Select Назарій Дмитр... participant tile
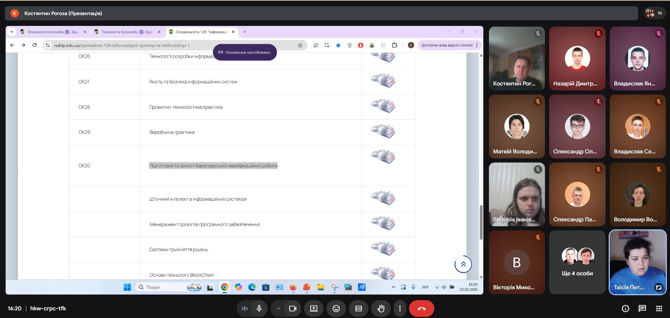This screenshot has height=318, width=670. click(577, 58)
